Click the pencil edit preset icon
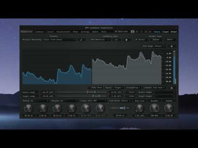198x148 pixels. tap(81, 40)
